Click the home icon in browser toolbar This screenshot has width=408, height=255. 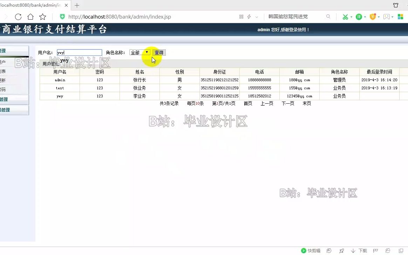(30, 16)
